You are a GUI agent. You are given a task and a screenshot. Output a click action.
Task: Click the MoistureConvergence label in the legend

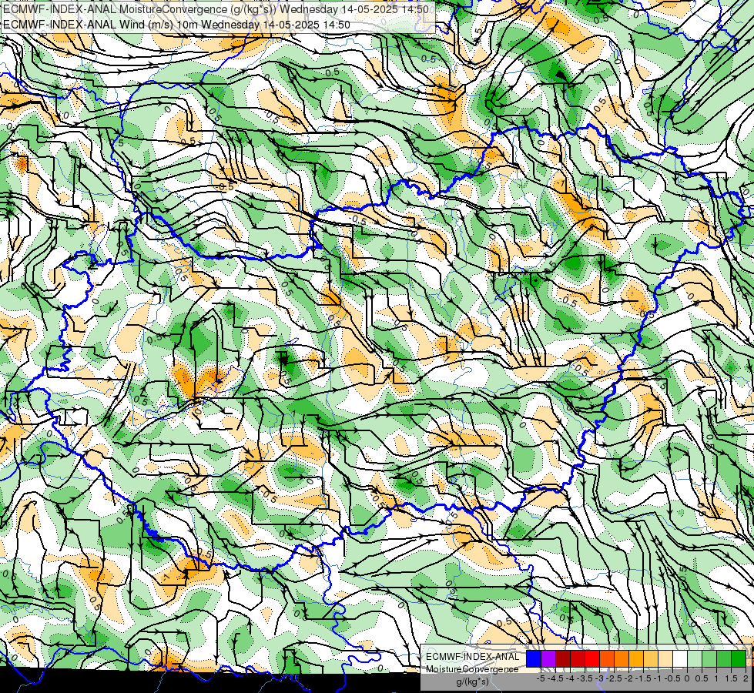point(473,669)
